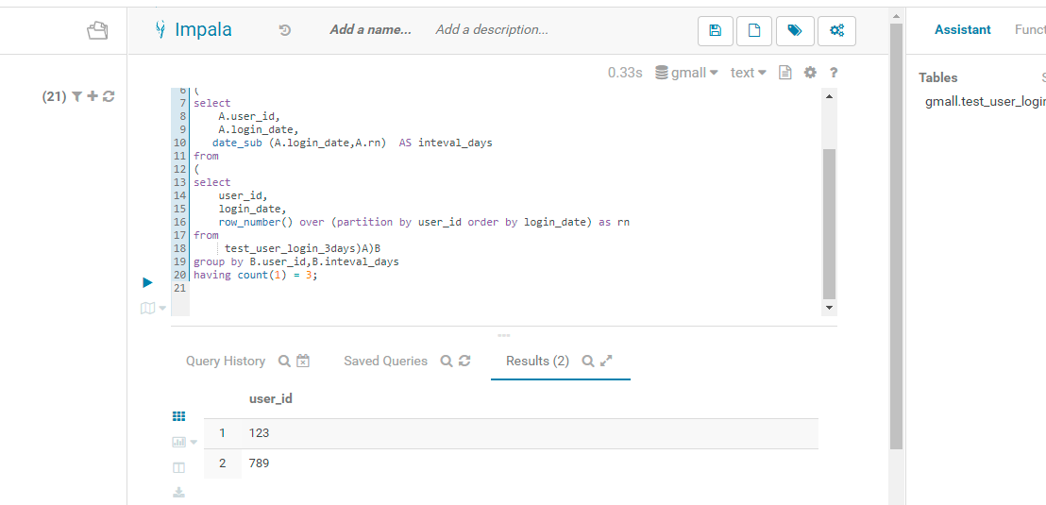
Task: Show results in grid view
Action: tap(179, 416)
